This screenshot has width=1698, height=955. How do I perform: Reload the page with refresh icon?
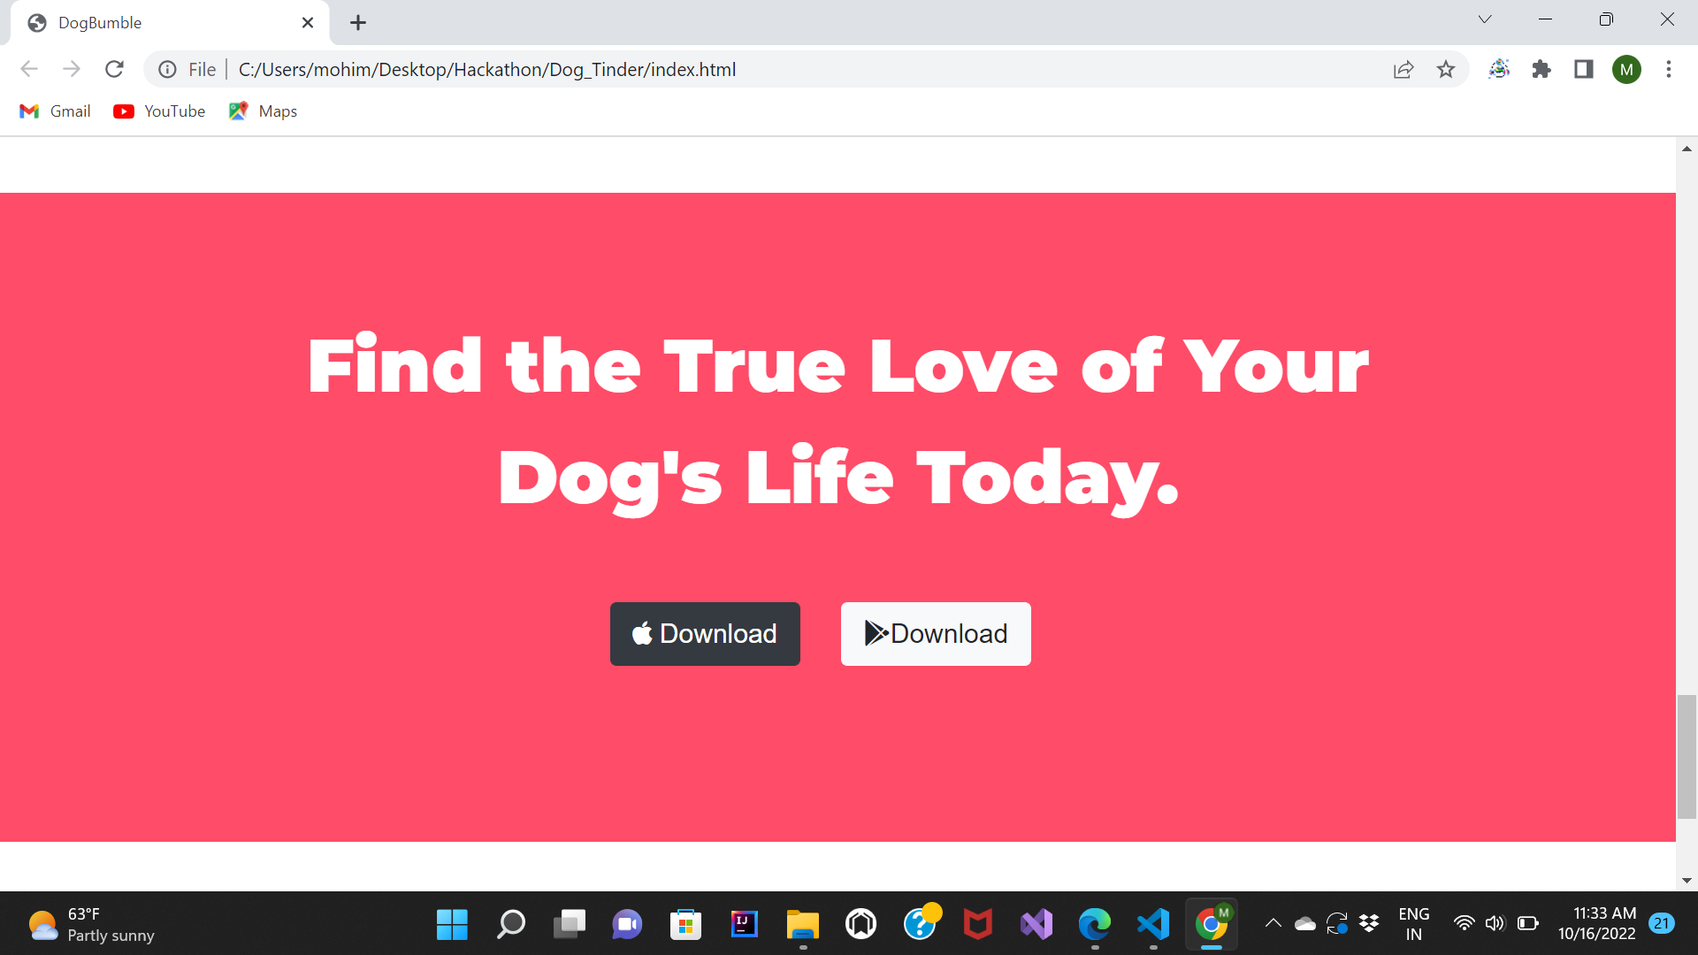114,69
